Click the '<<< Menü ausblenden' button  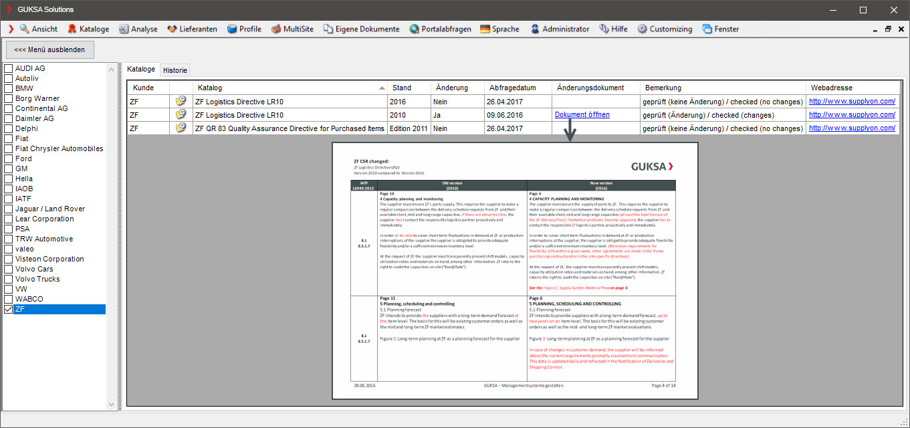pyautogui.click(x=50, y=49)
